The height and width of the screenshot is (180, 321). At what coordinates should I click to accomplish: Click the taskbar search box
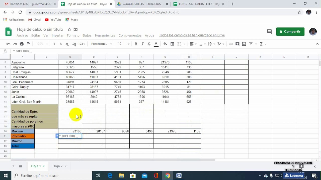pos(52,175)
